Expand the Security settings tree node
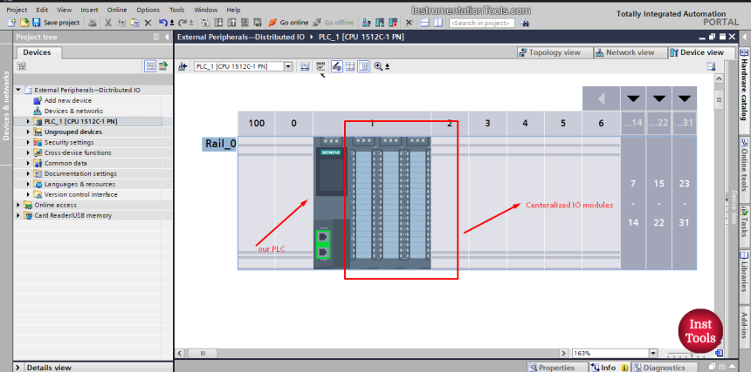The width and height of the screenshot is (751, 372). [x=27, y=142]
